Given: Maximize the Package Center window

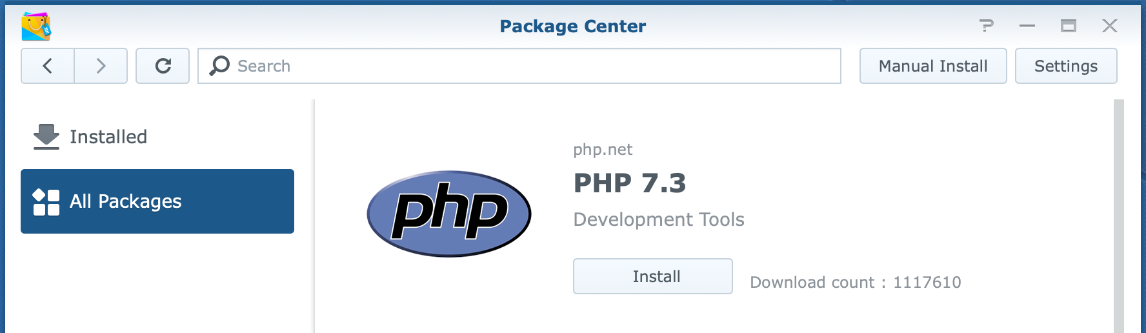Looking at the screenshot, I should [1069, 26].
